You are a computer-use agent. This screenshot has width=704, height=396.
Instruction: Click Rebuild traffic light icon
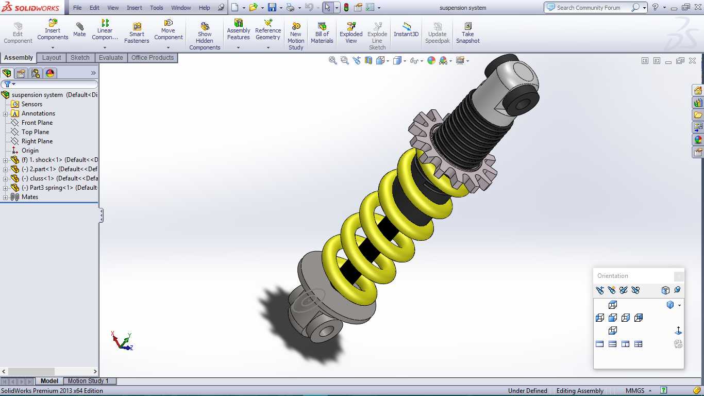coord(346,7)
